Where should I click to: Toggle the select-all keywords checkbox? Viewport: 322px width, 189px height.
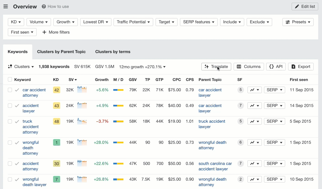pyautogui.click(x=10, y=79)
